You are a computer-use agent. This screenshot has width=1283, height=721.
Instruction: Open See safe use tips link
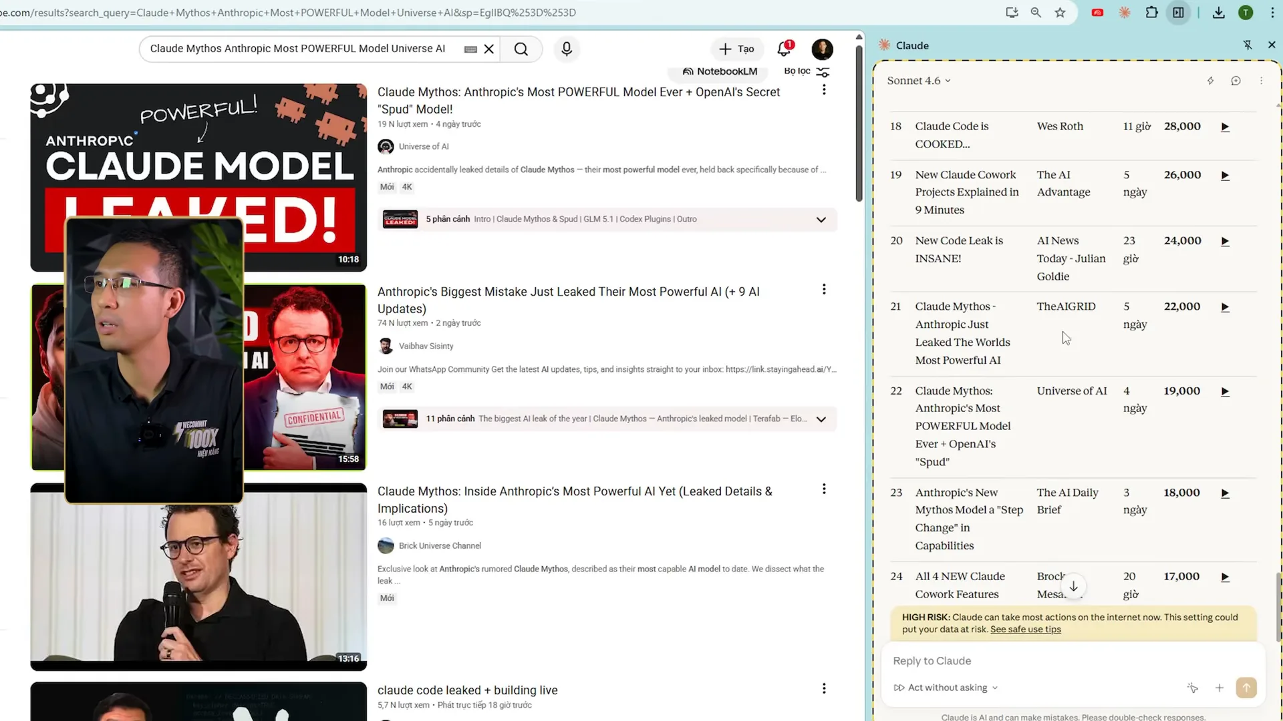(x=1026, y=630)
